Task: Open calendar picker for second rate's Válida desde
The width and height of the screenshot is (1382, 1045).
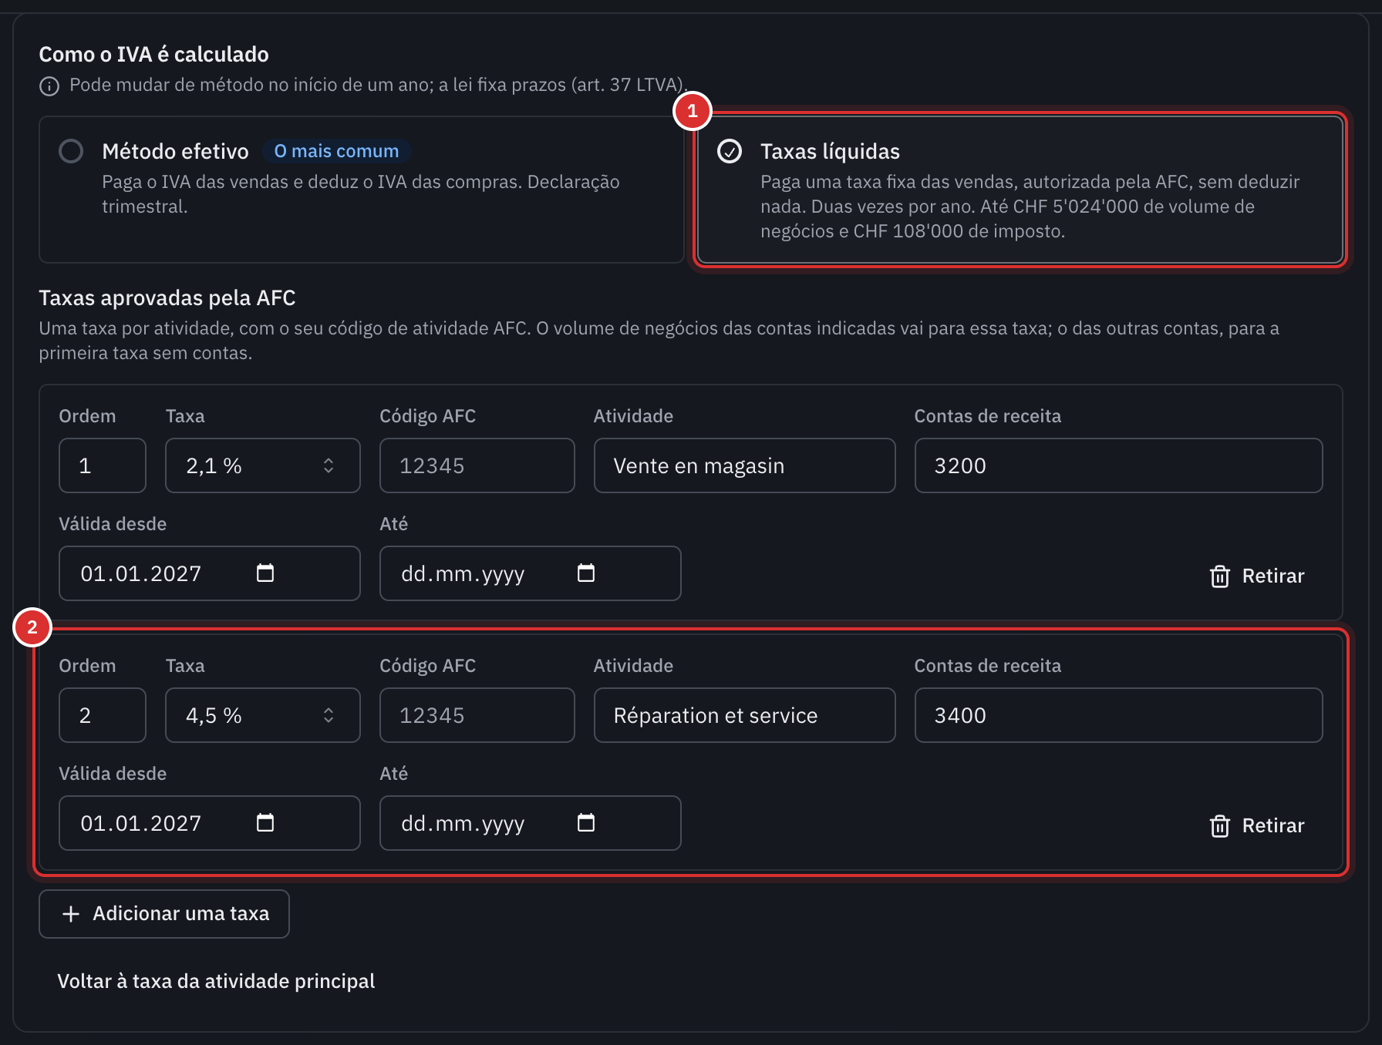Action: coord(265,823)
